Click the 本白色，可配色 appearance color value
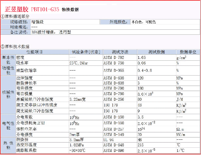 144,22
